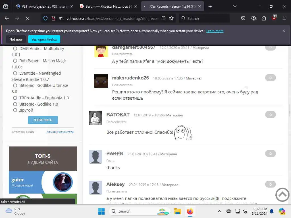291x218 pixels.
Task: Open File Explorer from taskbar
Action: pyautogui.click(x=177, y=211)
